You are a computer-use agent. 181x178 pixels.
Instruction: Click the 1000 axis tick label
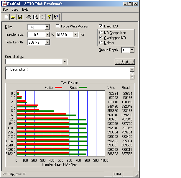[x=105, y=160]
